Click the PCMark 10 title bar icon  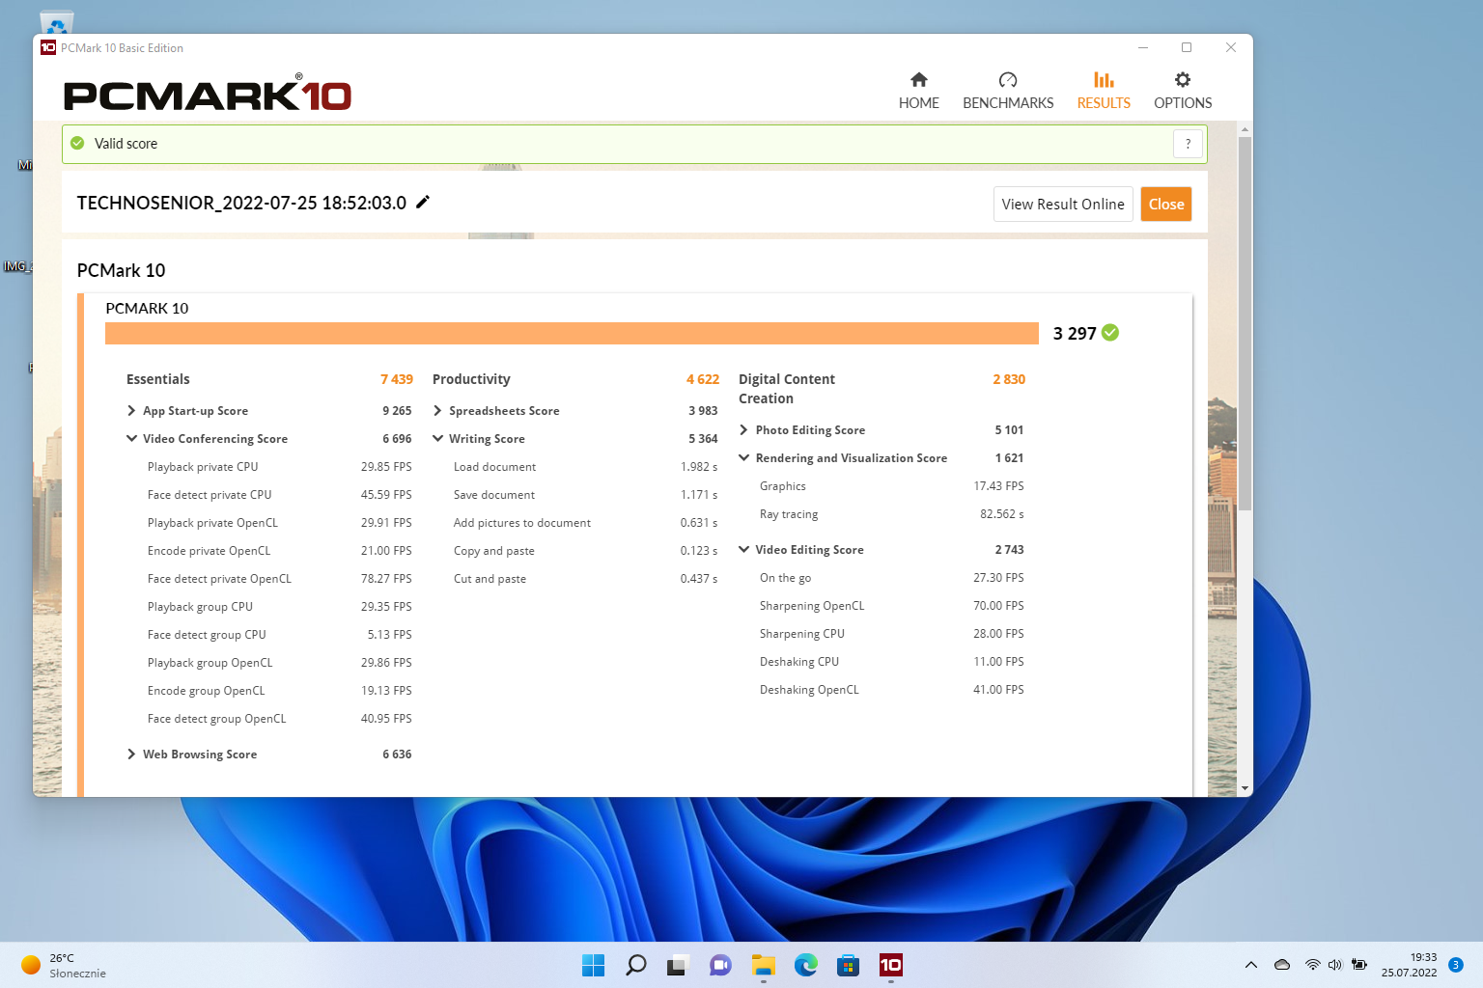[x=47, y=47]
